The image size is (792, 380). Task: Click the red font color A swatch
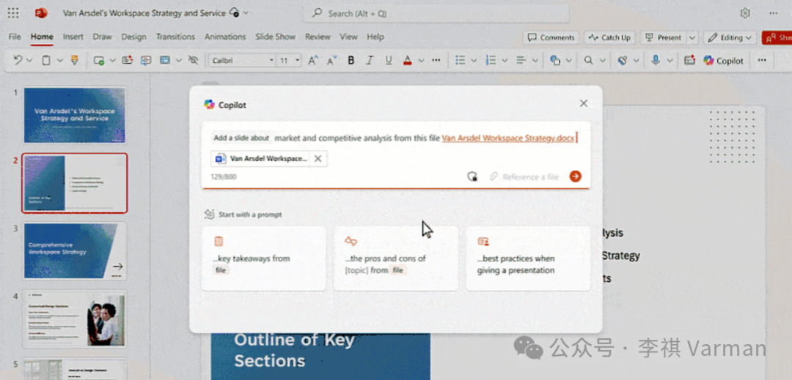408,61
